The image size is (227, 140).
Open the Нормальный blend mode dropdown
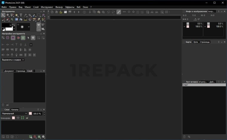pyautogui.click(x=14, y=113)
